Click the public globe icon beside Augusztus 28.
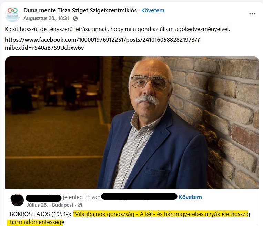The image size is (263, 226). point(75,19)
